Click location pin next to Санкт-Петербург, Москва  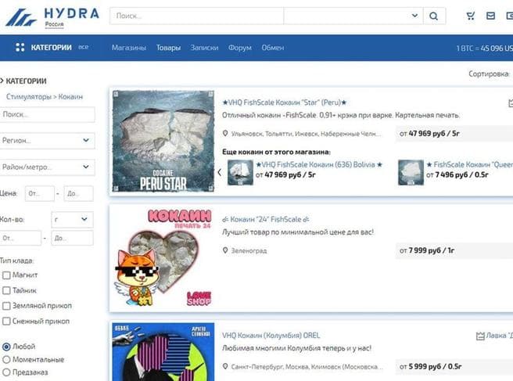pyautogui.click(x=225, y=366)
